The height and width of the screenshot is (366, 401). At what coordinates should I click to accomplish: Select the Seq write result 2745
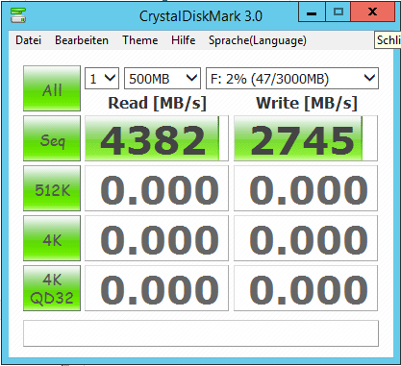(306, 138)
